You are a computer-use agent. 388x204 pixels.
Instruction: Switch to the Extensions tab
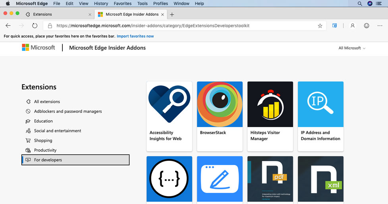pos(56,14)
